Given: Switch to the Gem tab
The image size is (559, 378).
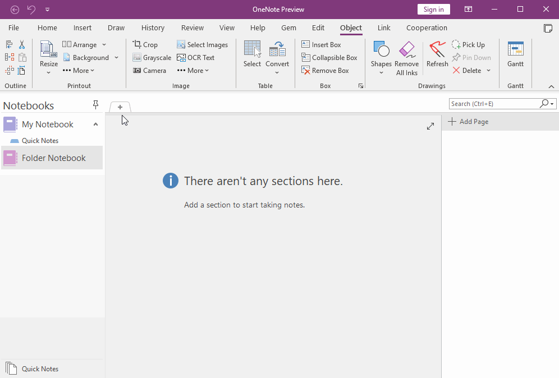Looking at the screenshot, I should coord(289,28).
